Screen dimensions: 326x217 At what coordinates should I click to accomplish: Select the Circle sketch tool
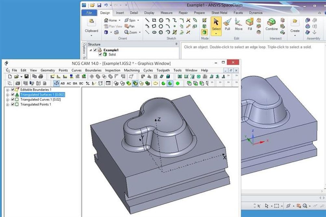pos(161,20)
